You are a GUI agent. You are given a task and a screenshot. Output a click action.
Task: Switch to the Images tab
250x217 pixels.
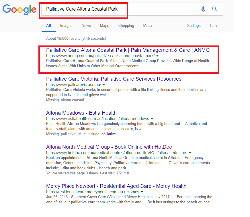[66, 26]
